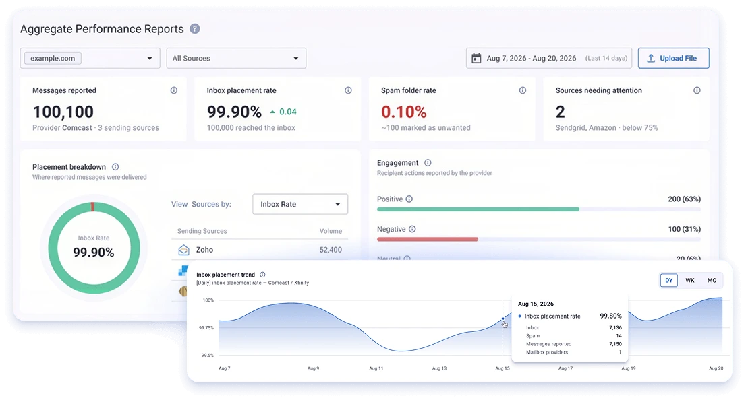Screen dimensions: 746x402
Task: Click the Upload File button
Action: pos(673,58)
